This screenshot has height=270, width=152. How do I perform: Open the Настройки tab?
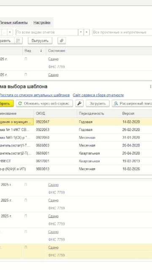click(42, 22)
